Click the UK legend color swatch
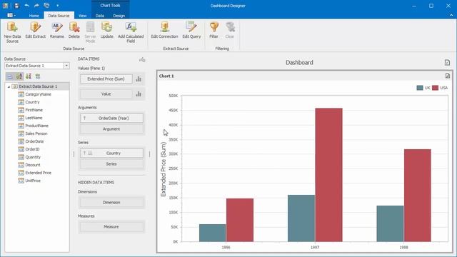The height and width of the screenshot is (257, 457). 420,88
